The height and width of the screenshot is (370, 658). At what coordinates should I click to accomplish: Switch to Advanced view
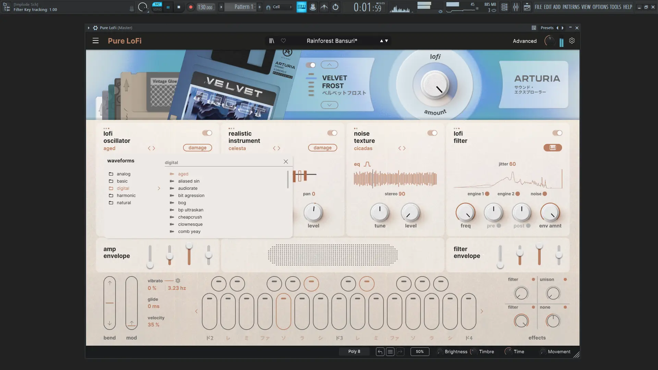[x=524, y=41]
